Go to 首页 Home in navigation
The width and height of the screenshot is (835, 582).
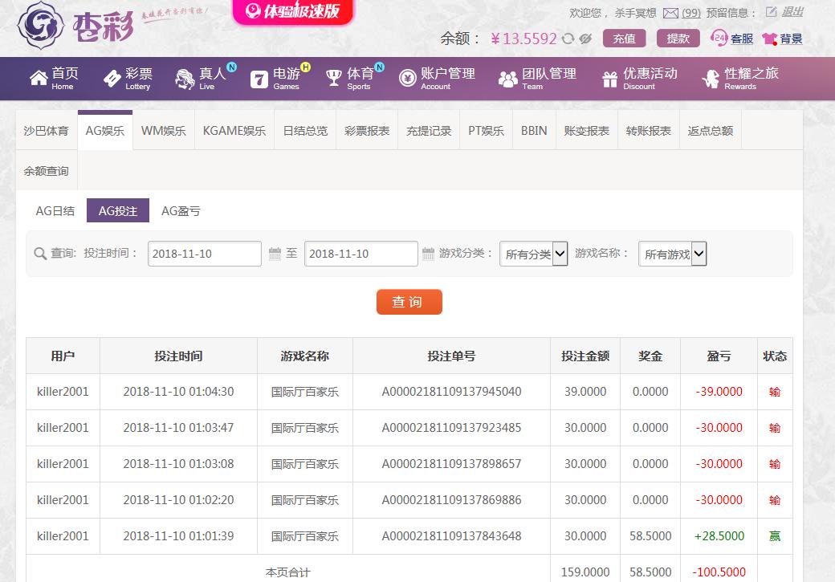tap(55, 78)
